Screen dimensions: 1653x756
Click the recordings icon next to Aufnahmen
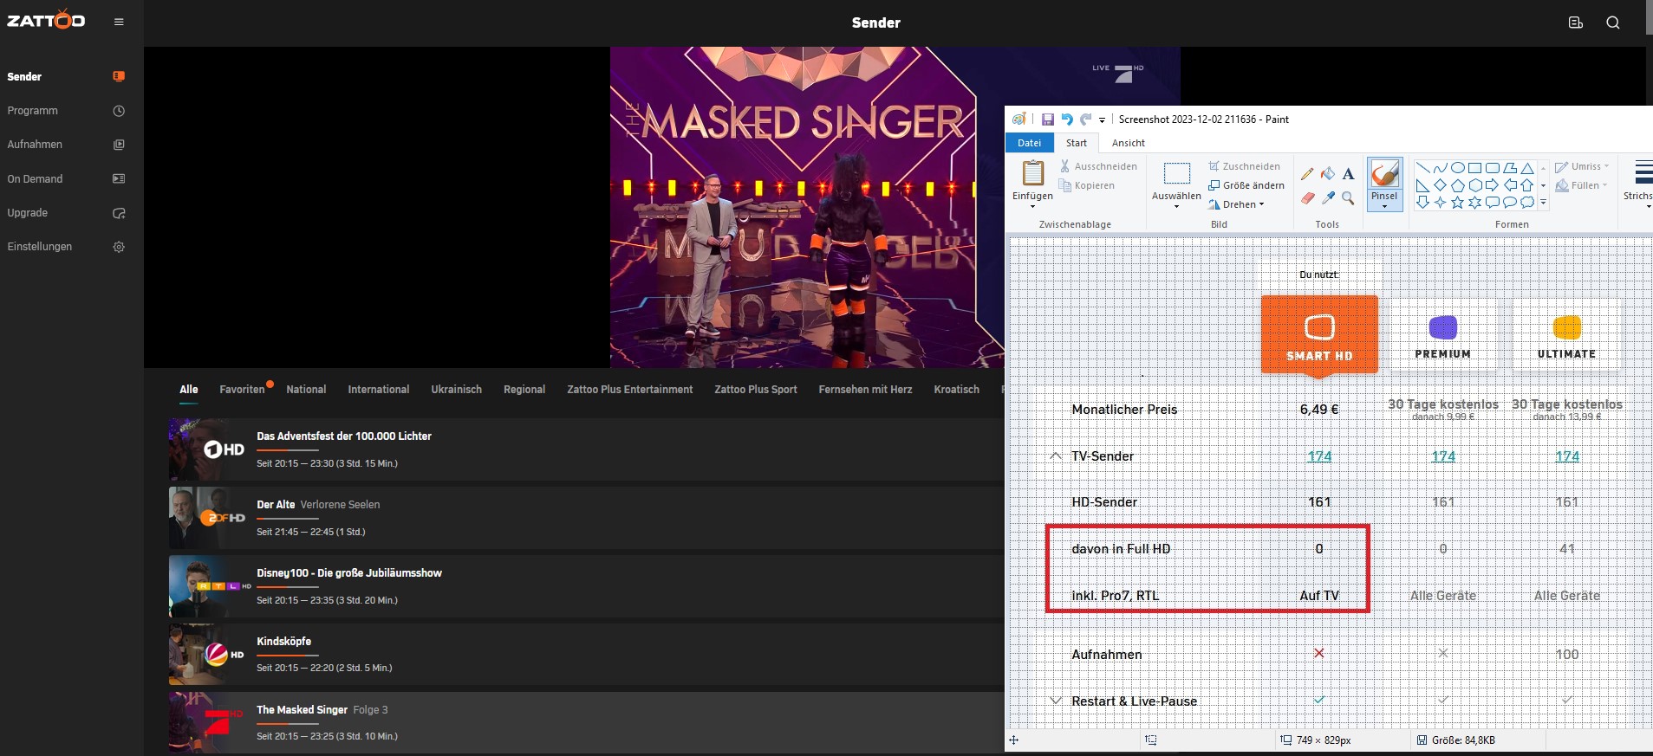click(119, 145)
